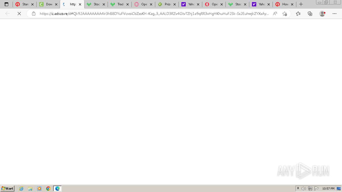
Task: Close the 'Prize' tab
Action: (174, 4)
